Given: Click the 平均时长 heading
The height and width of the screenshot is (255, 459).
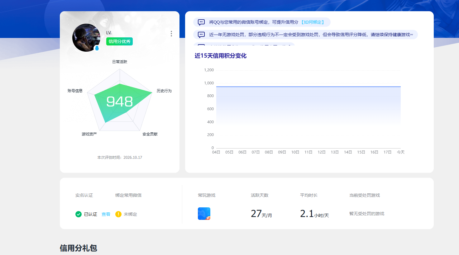Looking at the screenshot, I should 309,195.
